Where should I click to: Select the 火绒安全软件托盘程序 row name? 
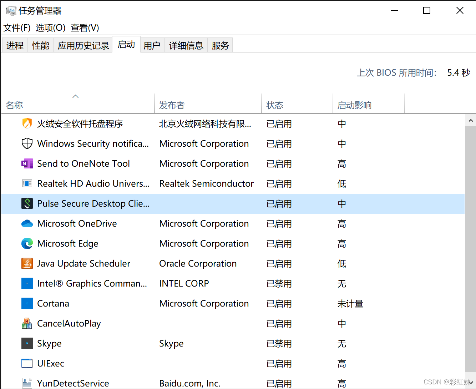[80, 124]
